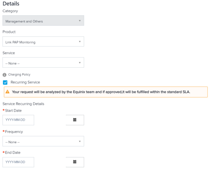Click the Recurring Service label
The width and height of the screenshot is (210, 170).
[25, 82]
